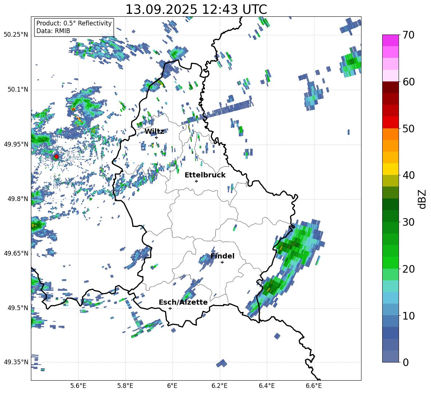Click the 49.65°N latitude label
This screenshot has height=393, width=431.
pos(16,253)
